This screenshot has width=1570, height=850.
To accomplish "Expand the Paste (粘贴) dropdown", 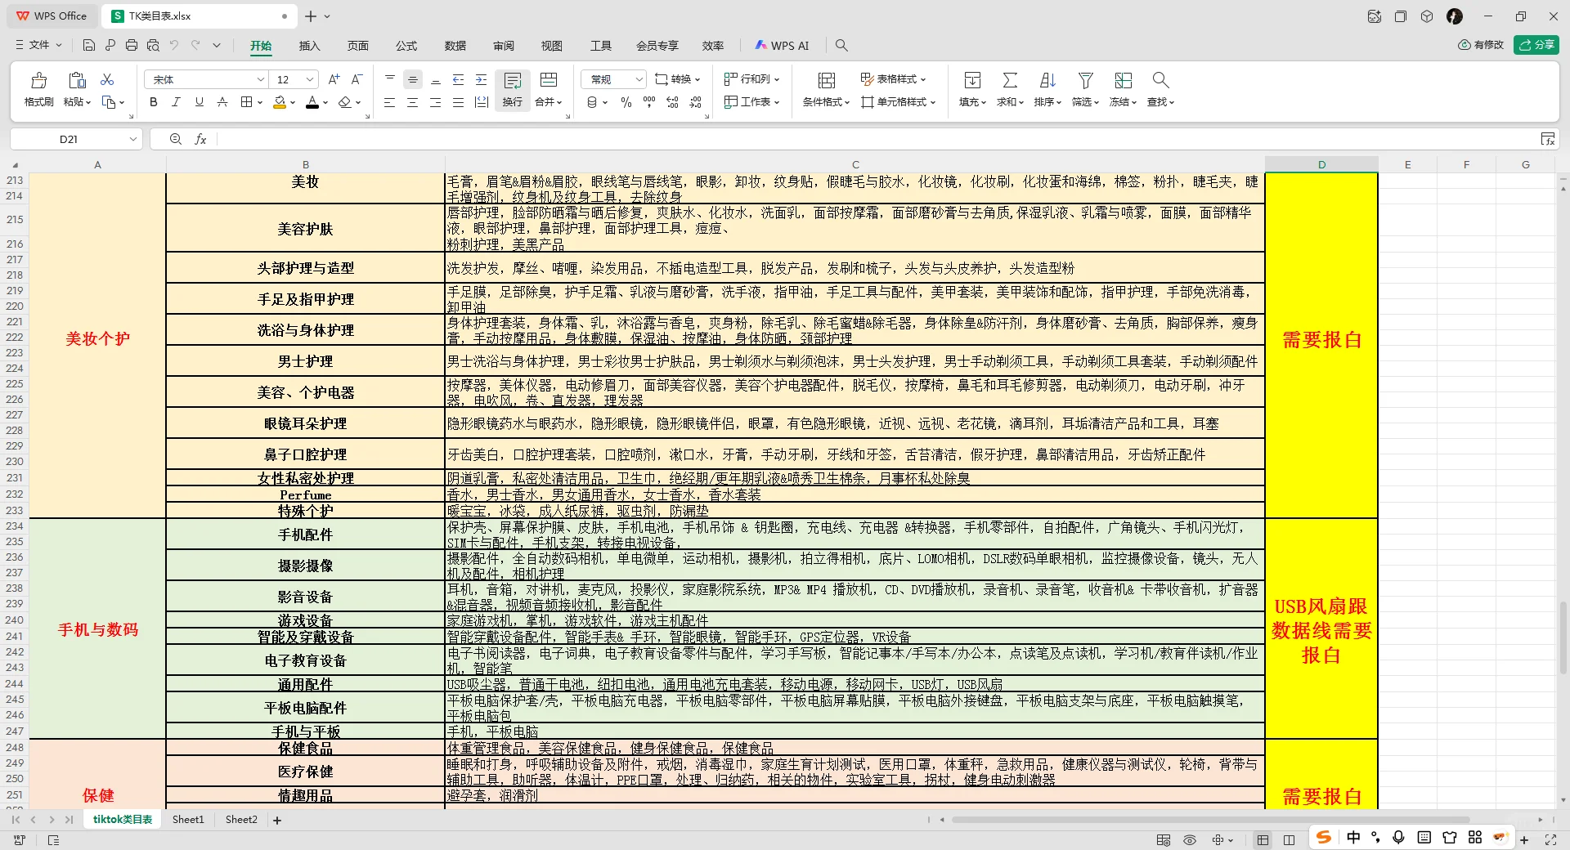I will tap(88, 102).
